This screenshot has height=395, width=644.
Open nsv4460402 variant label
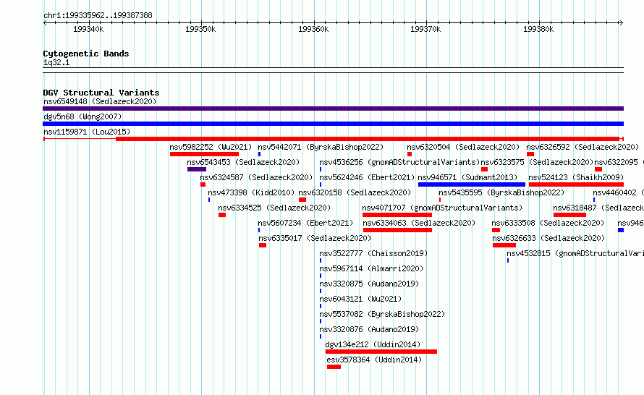click(618, 192)
